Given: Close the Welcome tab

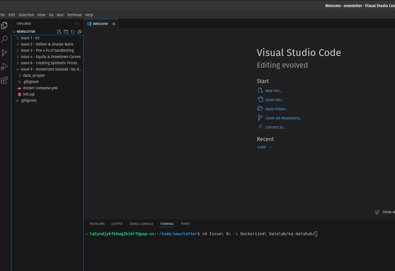Looking at the screenshot, I should tap(114, 24).
